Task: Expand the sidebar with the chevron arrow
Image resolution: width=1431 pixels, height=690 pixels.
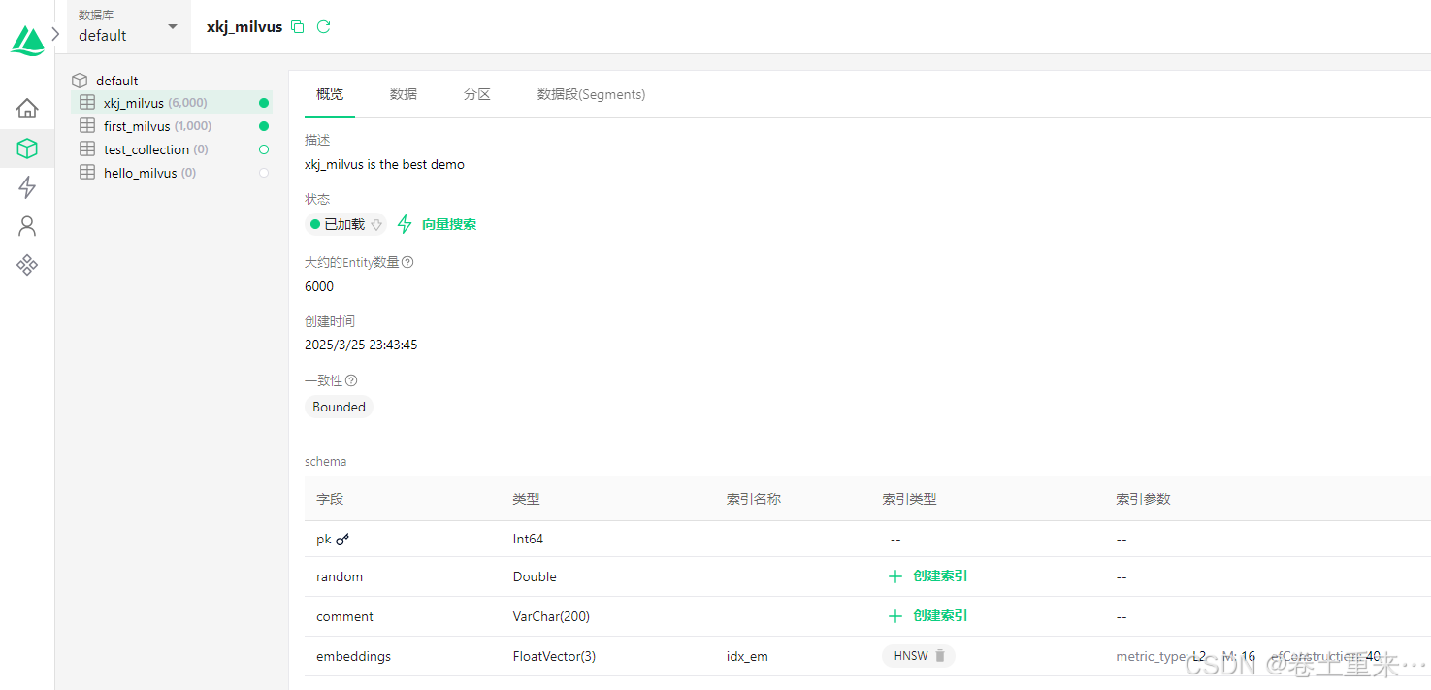Action: 55,33
